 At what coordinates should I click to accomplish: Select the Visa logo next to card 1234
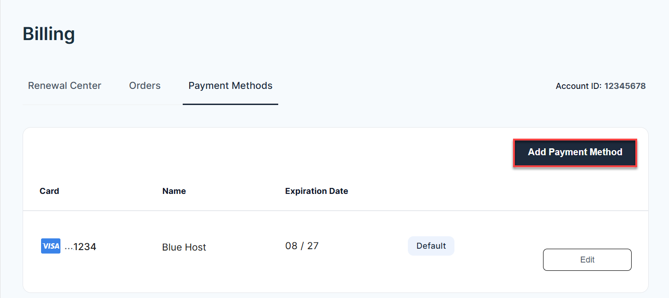(50, 246)
